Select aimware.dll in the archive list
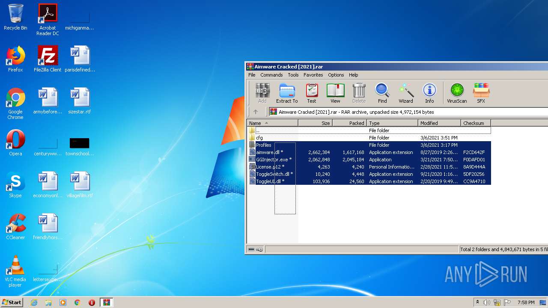The width and height of the screenshot is (548, 308). [369, 152]
